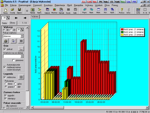This screenshot has width=150, height=113.
Task: Open the legend settings button beside widoczna
Action: point(21,77)
